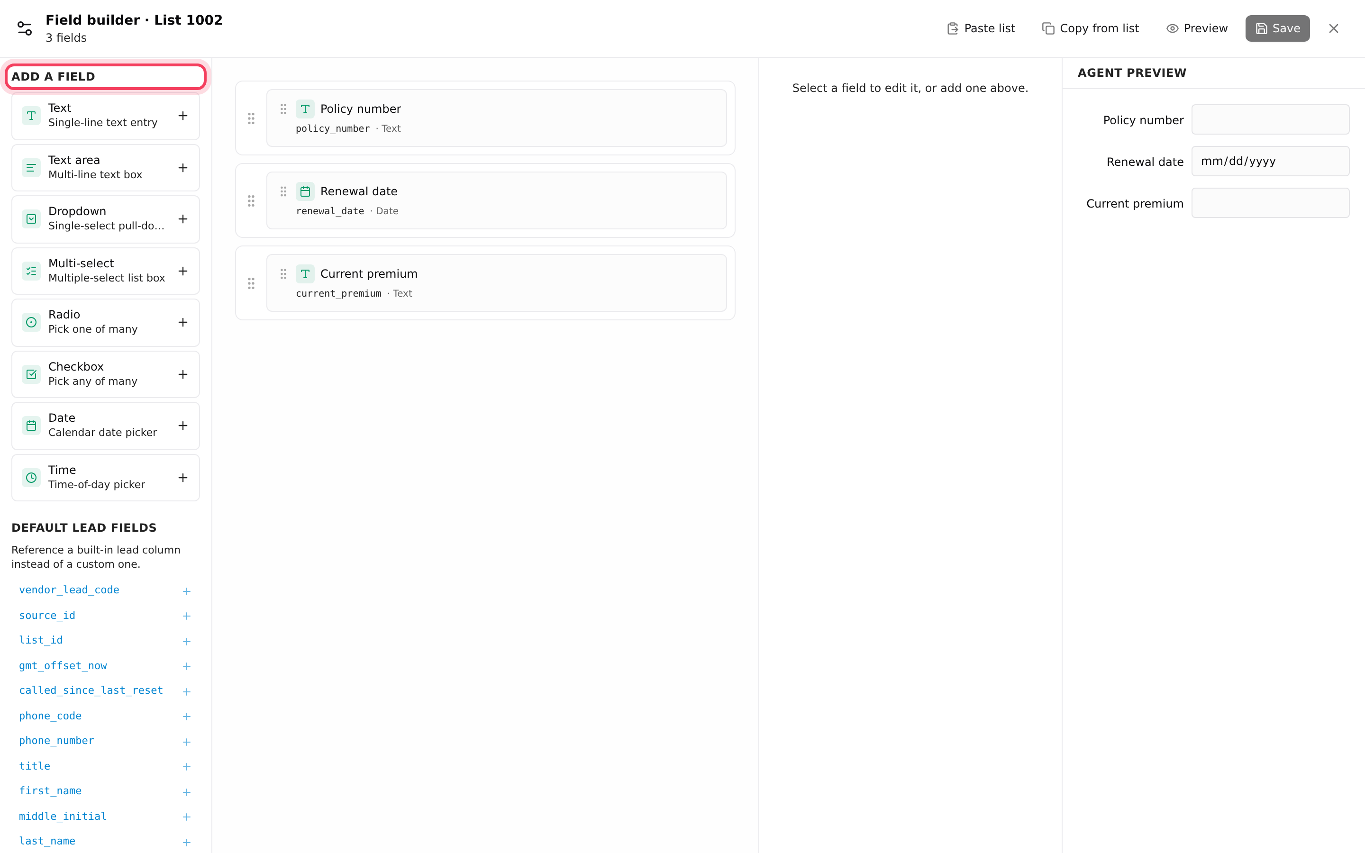
Task: Save the field list
Action: point(1277,28)
